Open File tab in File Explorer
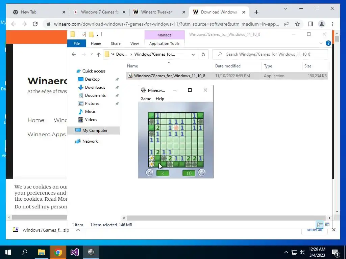Viewport: 346px width, 259px height. (77, 44)
